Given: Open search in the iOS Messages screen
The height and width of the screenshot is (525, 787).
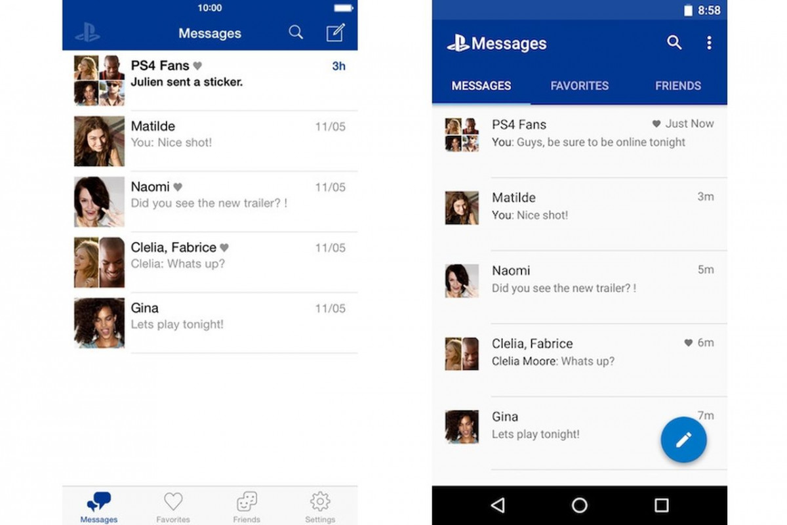Looking at the screenshot, I should tap(295, 31).
